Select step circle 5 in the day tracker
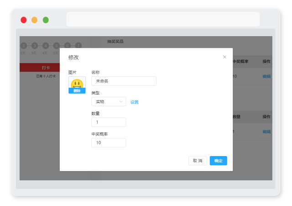The height and width of the screenshot is (206, 292). 57,46
